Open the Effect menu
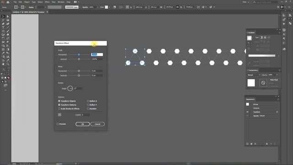Image resolution: width=293 pixels, height=165 pixels. (47, 2)
